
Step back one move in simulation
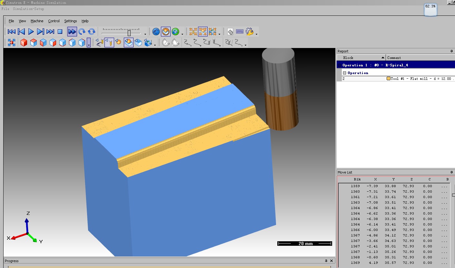[x=21, y=32]
